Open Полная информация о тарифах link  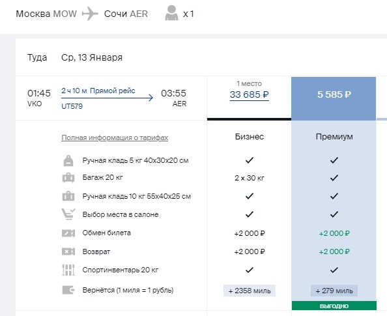[115, 137]
